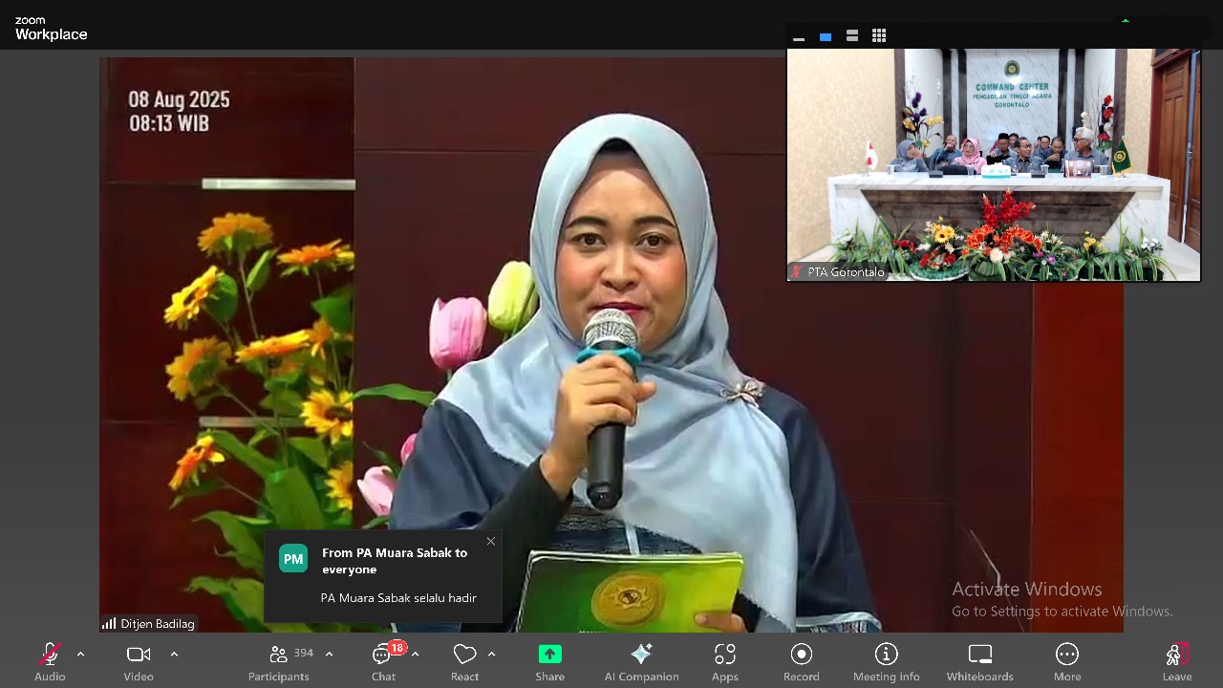Click the React heart icon
This screenshot has height=688, width=1223.
pyautogui.click(x=464, y=661)
